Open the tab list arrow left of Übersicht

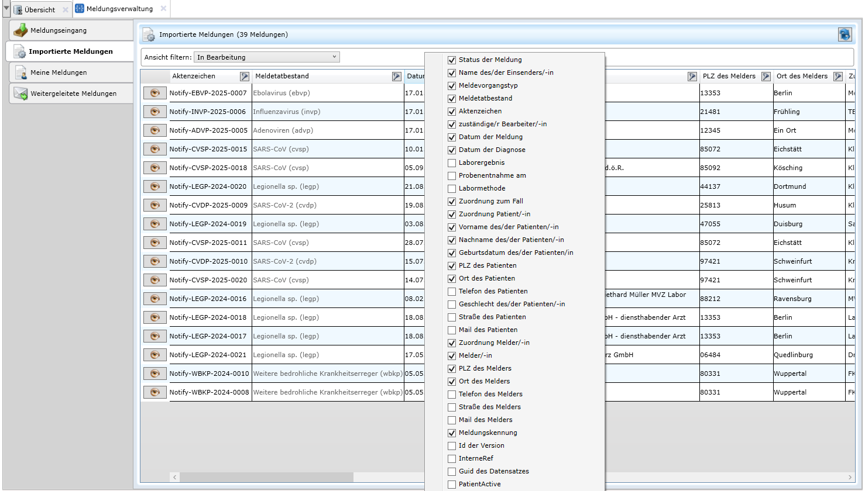(6, 9)
